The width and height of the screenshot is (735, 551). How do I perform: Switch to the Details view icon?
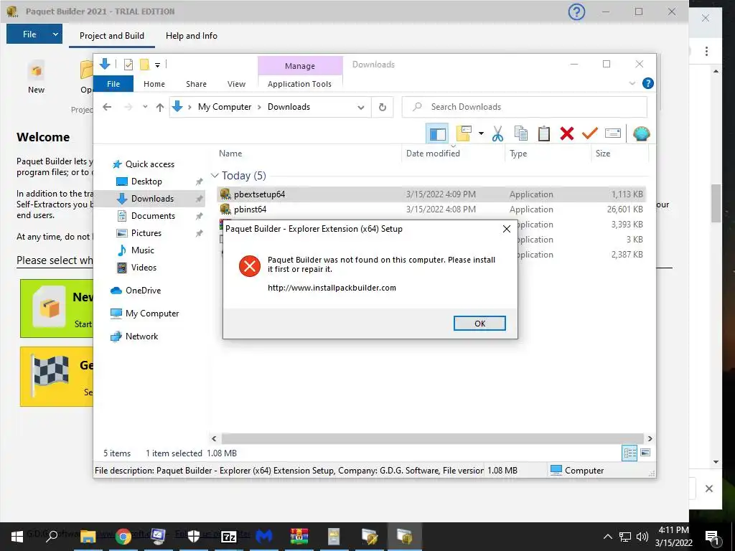629,453
